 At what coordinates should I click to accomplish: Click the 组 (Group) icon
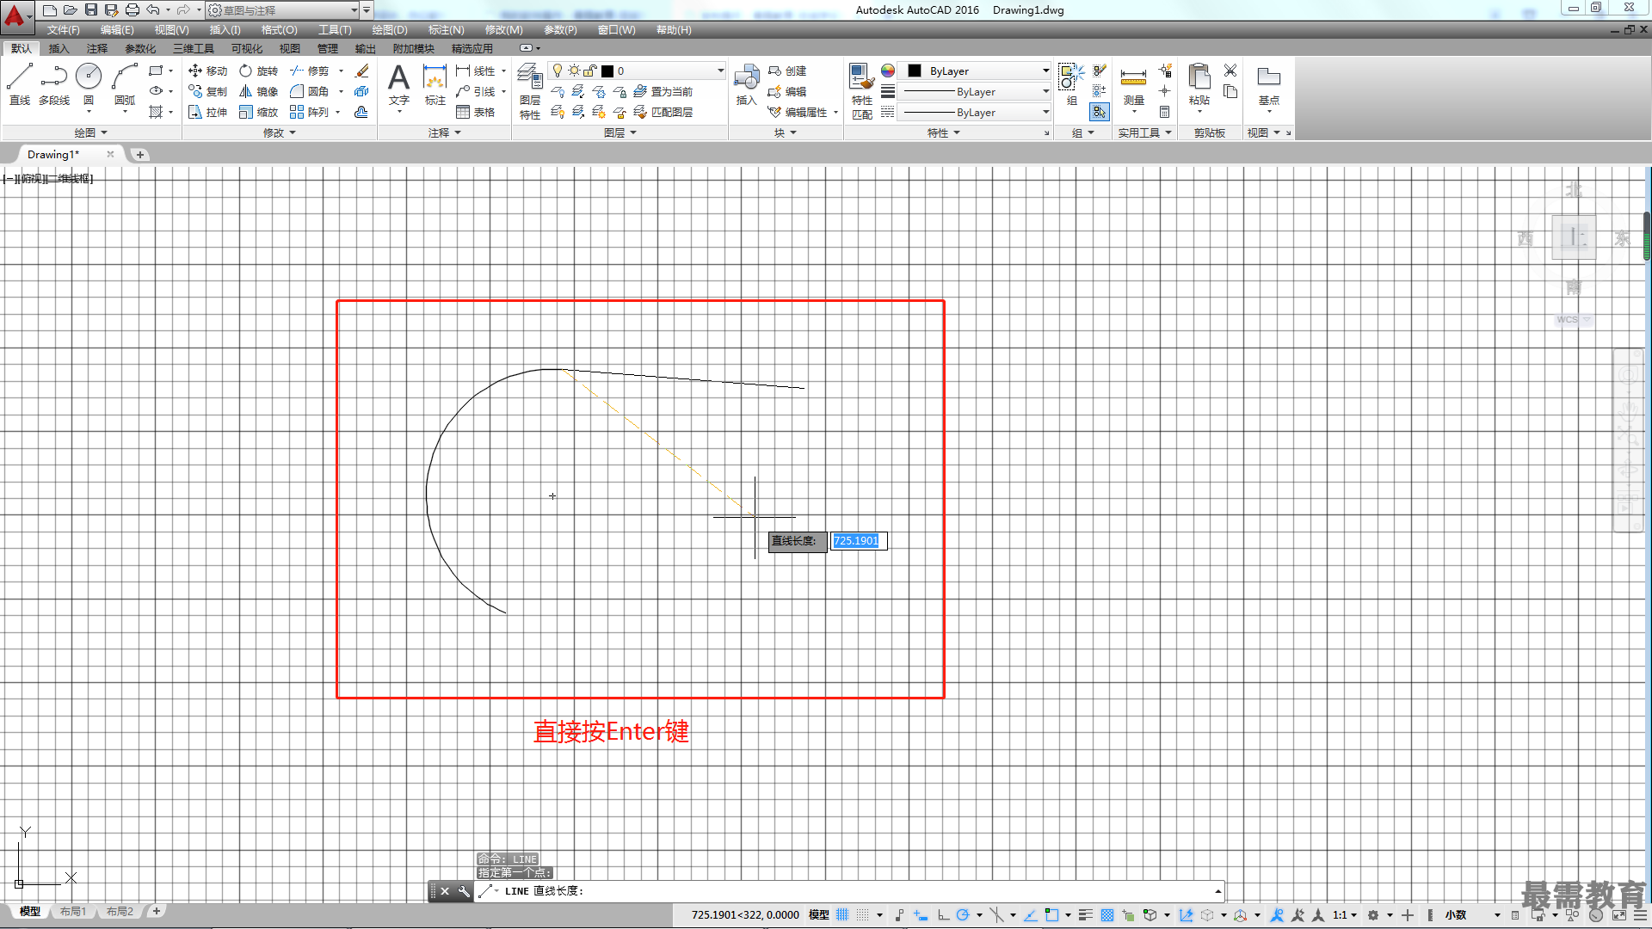click(x=1071, y=84)
